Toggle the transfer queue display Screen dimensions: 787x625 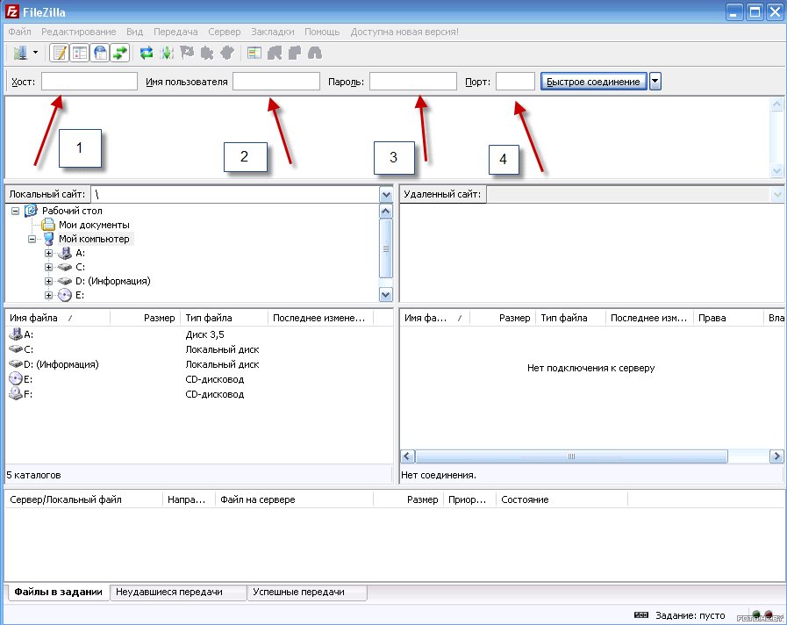pyautogui.click(x=120, y=53)
